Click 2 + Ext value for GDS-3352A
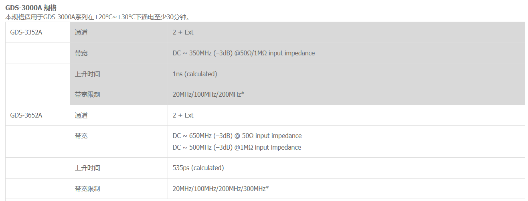 (183, 32)
